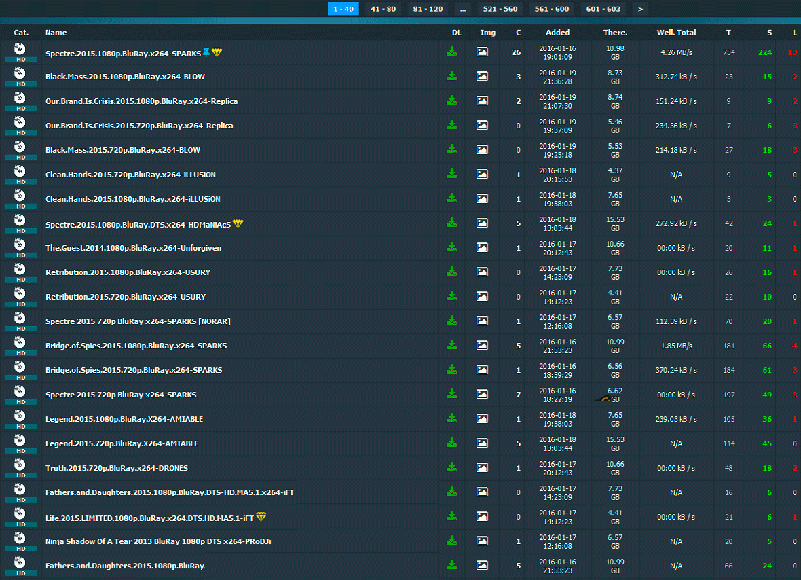Download Spectre.2015.1080p.BluRay.x264-SPARKS torrent
The image size is (801, 580).
pyautogui.click(x=451, y=52)
